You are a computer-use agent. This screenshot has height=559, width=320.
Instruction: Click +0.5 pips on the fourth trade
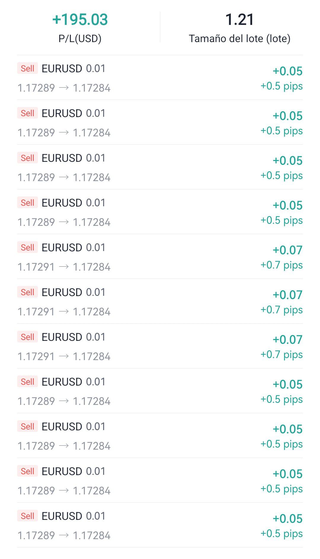click(281, 220)
